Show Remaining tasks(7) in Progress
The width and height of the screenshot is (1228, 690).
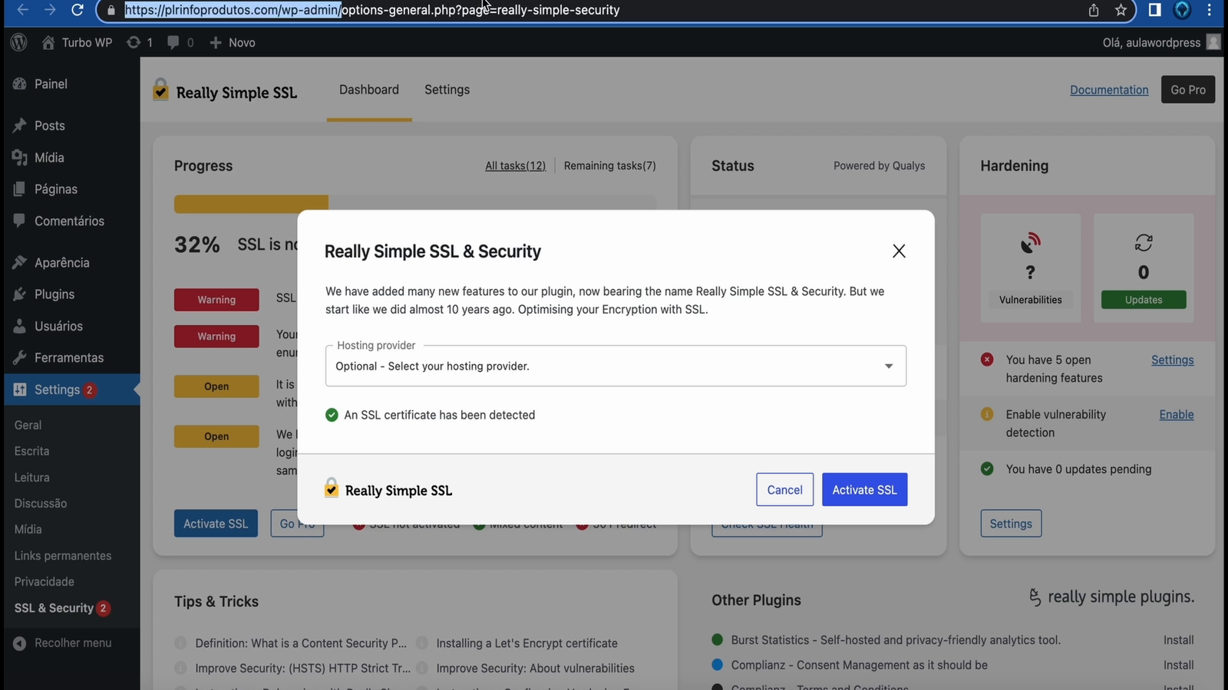(609, 166)
